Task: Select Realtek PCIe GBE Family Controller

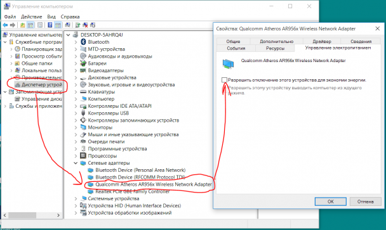Action: (132, 191)
